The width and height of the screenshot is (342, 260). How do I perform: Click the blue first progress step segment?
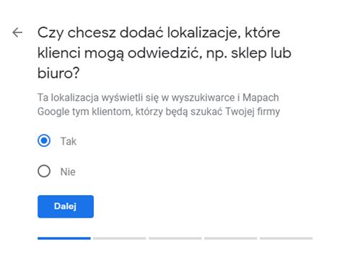coord(64,238)
